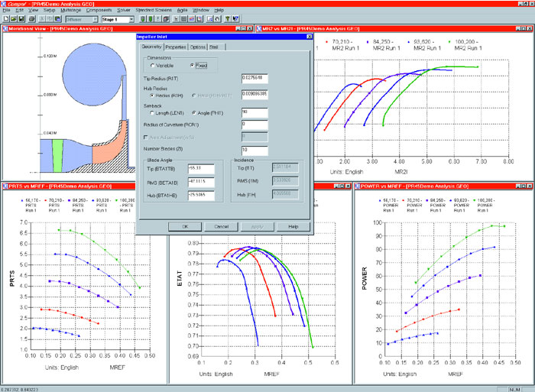Click the exclamation mark toolbar icon
Screen dimensions: 535x392
(x=158, y=19)
